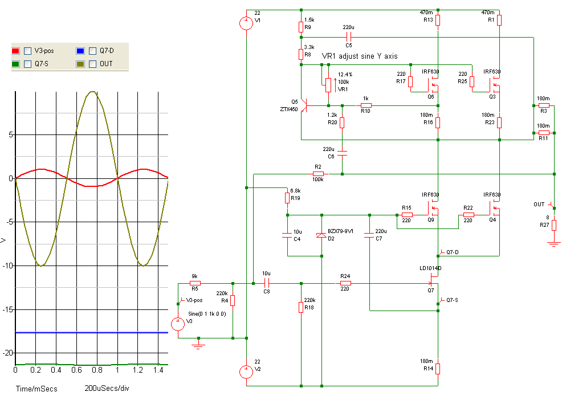The image size is (562, 396).
Task: Toggle the Q7-D trace checkbox
Action: (92, 51)
